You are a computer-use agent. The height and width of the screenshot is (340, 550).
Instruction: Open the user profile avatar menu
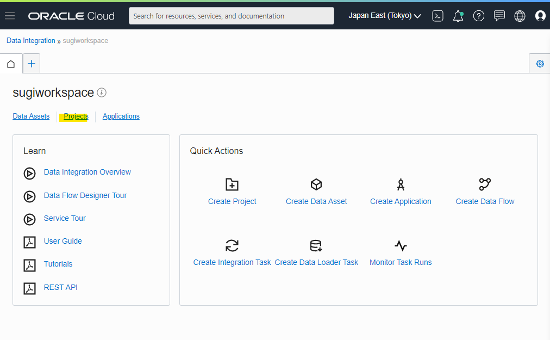540,16
